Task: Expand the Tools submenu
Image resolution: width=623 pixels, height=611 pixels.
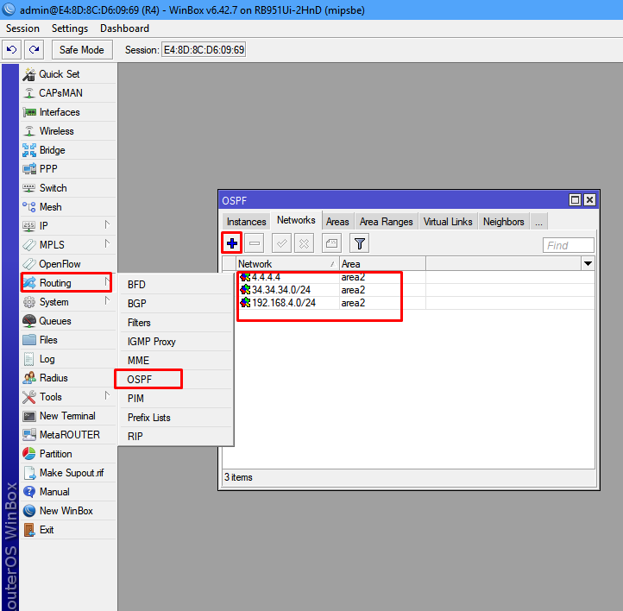Action: click(107, 395)
